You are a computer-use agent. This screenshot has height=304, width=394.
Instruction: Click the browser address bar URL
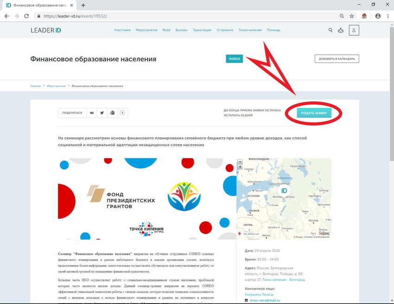[x=76, y=16]
